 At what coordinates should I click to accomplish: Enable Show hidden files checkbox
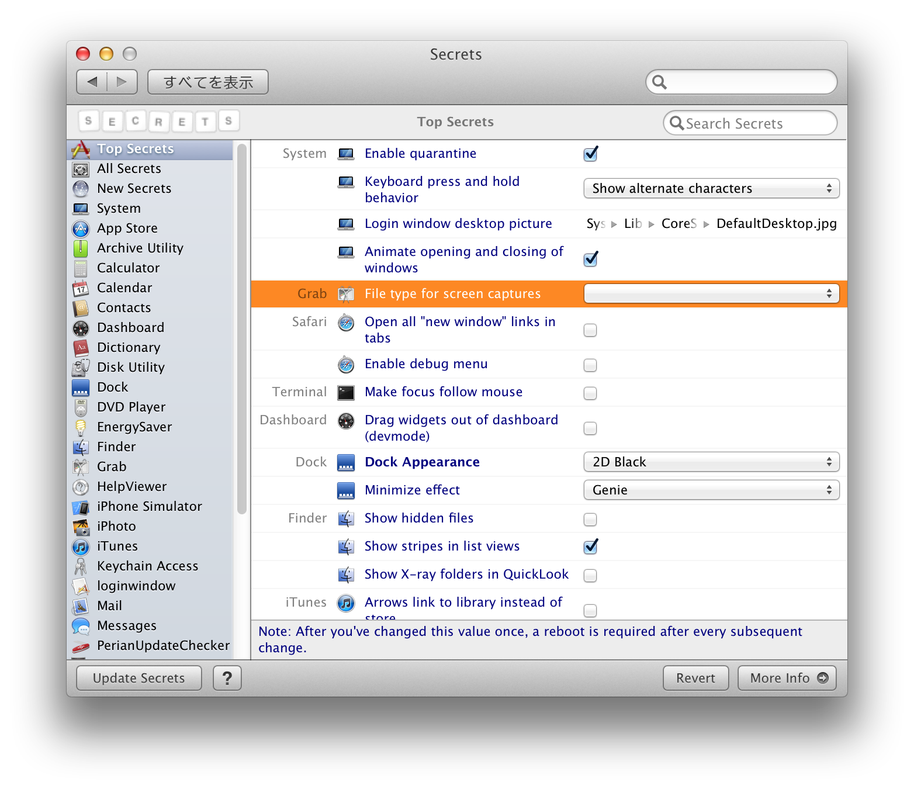(x=590, y=520)
